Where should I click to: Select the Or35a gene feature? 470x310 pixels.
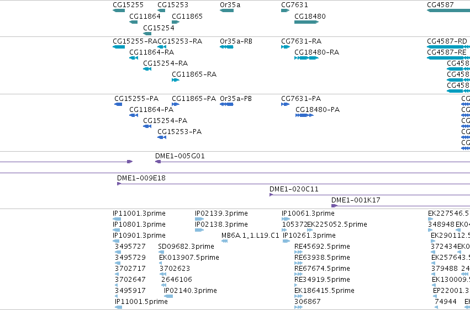point(226,10)
